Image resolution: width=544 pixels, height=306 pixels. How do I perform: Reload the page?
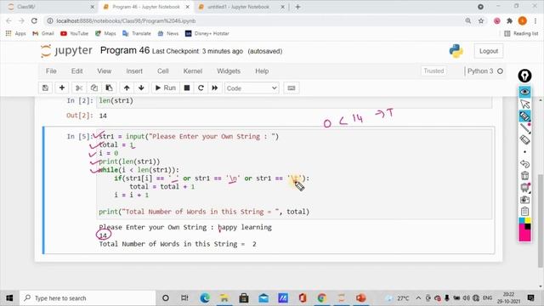point(34,20)
